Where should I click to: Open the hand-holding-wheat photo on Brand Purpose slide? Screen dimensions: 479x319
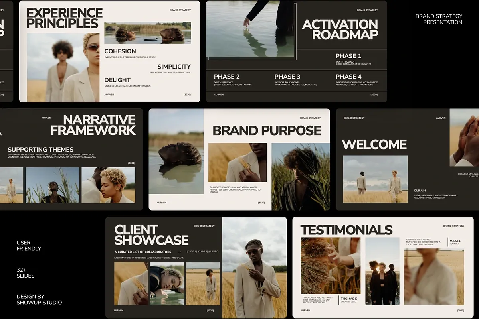pos(238,163)
